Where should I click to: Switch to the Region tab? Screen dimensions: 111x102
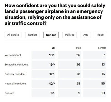pos(32,35)
